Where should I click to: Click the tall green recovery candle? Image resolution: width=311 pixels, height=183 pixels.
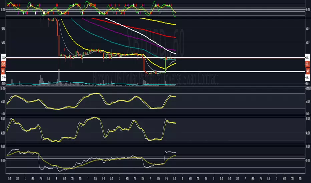coord(166,65)
